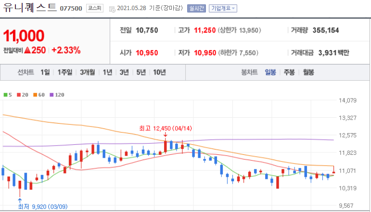This screenshot has width=371, height=212.
Task: Click the 시가 value 10,950
Action: [147, 53]
